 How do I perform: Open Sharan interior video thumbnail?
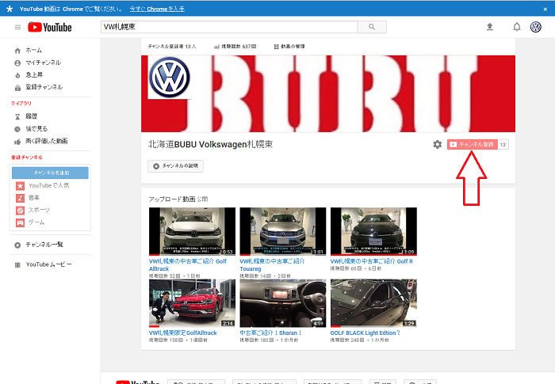pos(283,303)
